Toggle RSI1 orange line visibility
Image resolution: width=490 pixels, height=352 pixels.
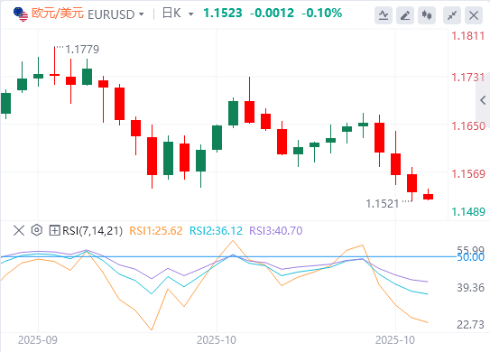pyautogui.click(x=155, y=231)
